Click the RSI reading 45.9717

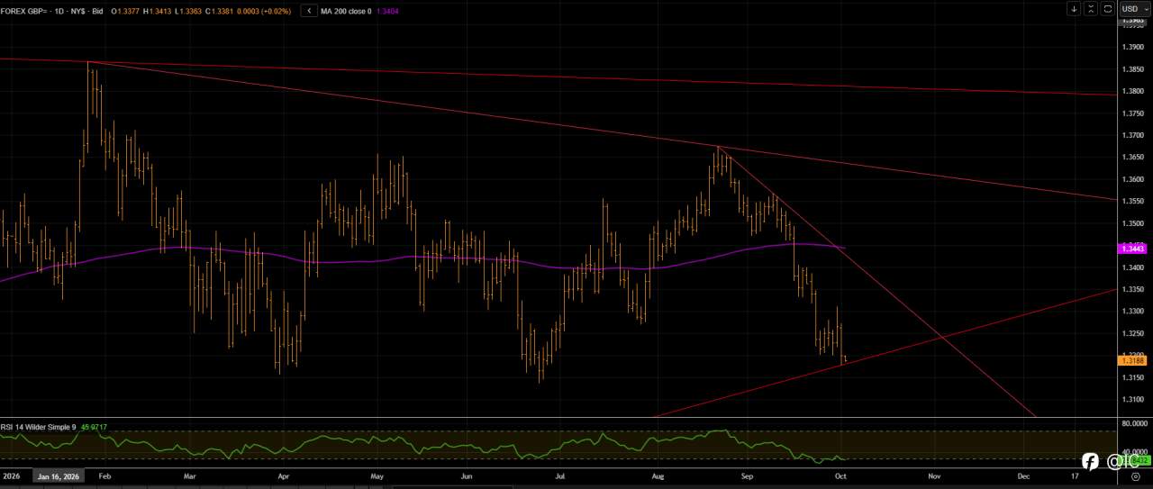(x=95, y=427)
